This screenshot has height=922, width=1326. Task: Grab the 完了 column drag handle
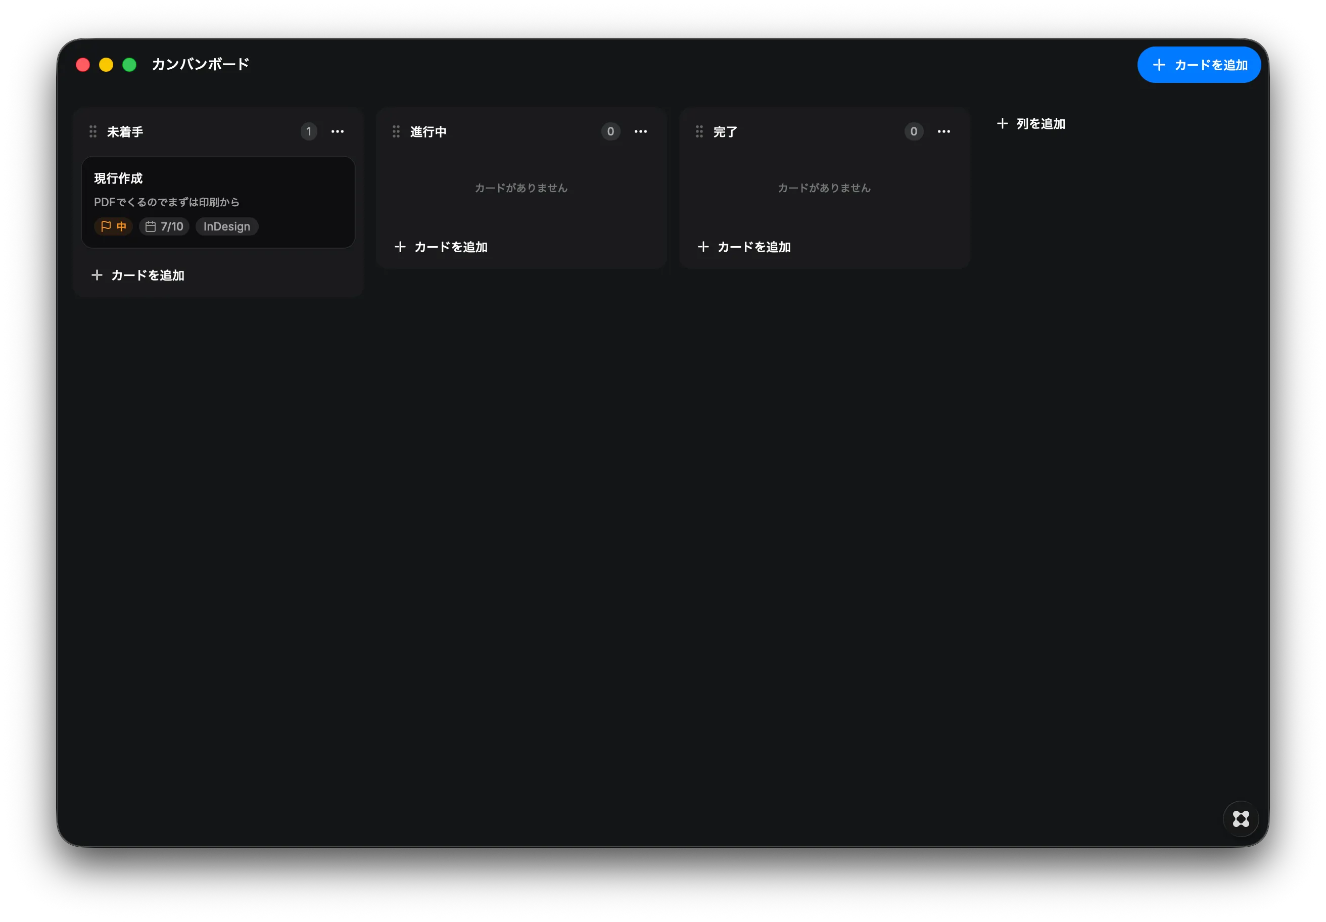point(699,132)
